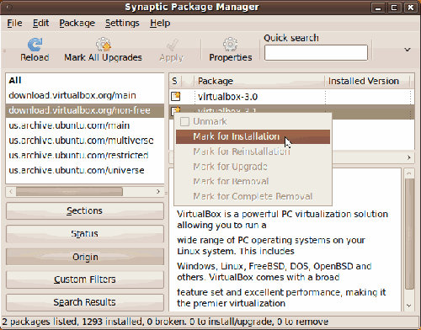Image resolution: width=421 pixels, height=330 pixels.
Task: Select download.virtualbox.org/non-free origin
Action: [x=85, y=110]
